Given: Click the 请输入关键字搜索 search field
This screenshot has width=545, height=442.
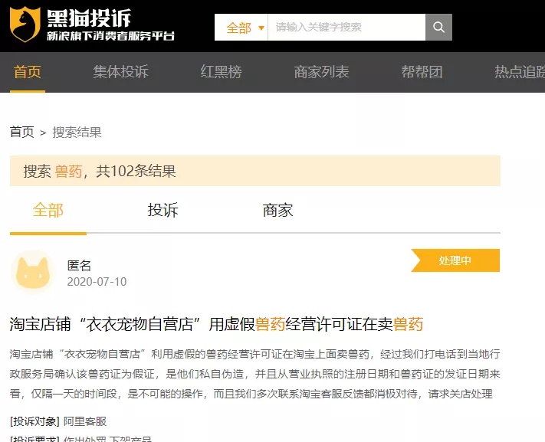Looking at the screenshot, I should (x=346, y=27).
